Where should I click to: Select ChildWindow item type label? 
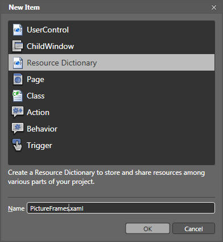click(x=50, y=46)
